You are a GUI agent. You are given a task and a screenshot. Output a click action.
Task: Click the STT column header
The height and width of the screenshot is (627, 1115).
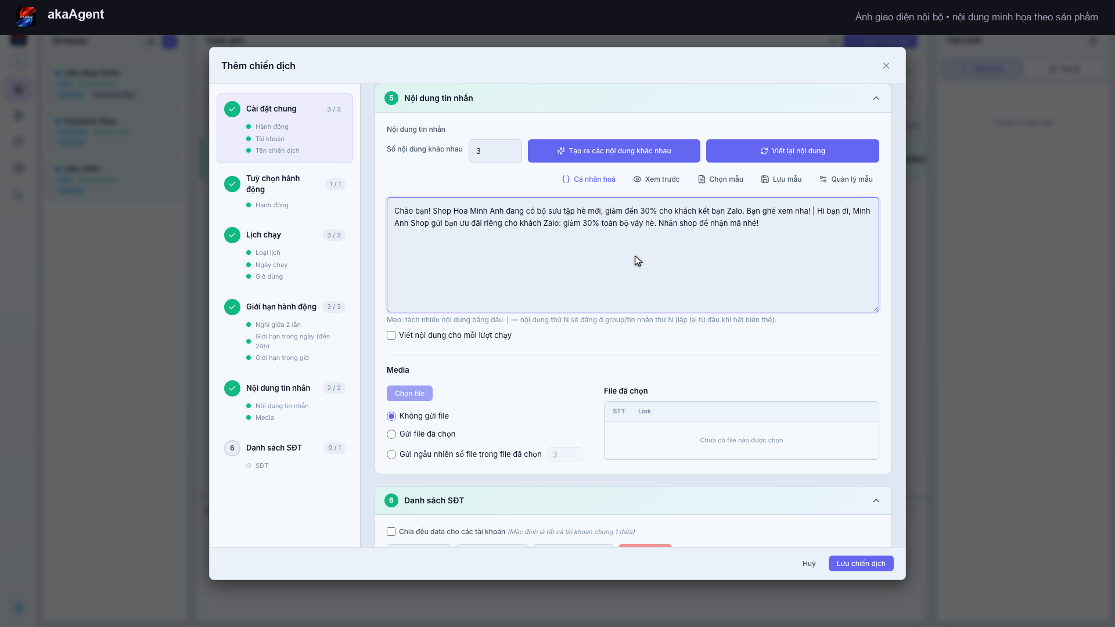(619, 412)
